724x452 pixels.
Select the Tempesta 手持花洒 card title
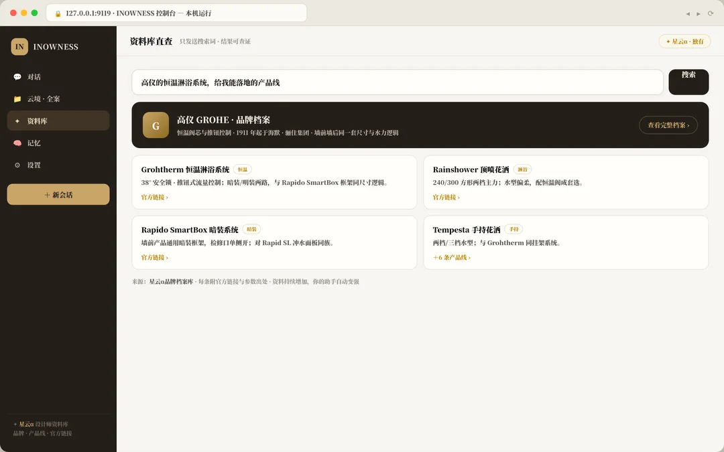click(467, 230)
